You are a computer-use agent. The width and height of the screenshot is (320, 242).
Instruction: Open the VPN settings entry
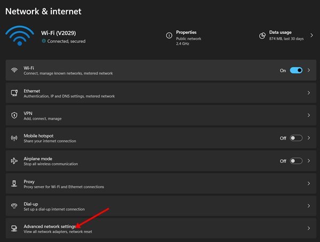click(161, 115)
